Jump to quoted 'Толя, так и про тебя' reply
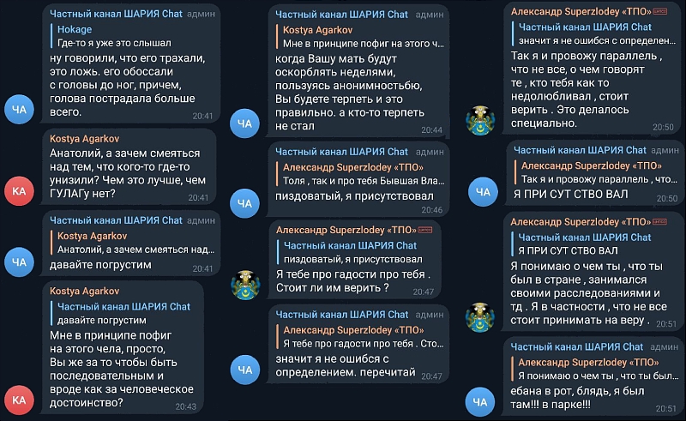Screen dimensions: 686x421 360,174
